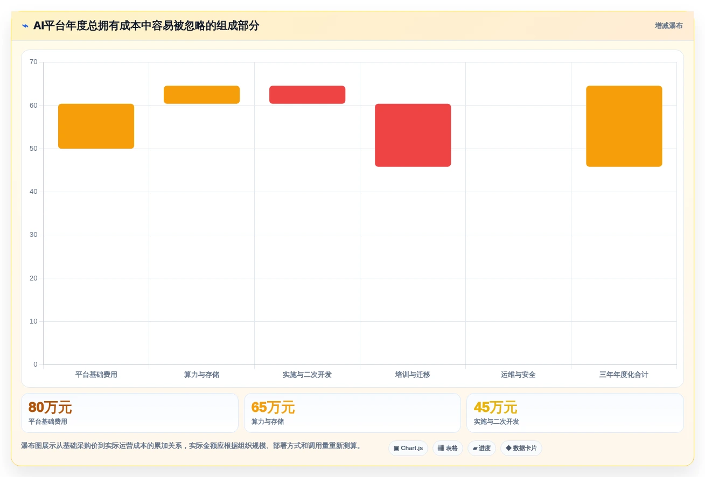Select the 表格 tag chip
The width and height of the screenshot is (705, 477).
[x=448, y=448]
